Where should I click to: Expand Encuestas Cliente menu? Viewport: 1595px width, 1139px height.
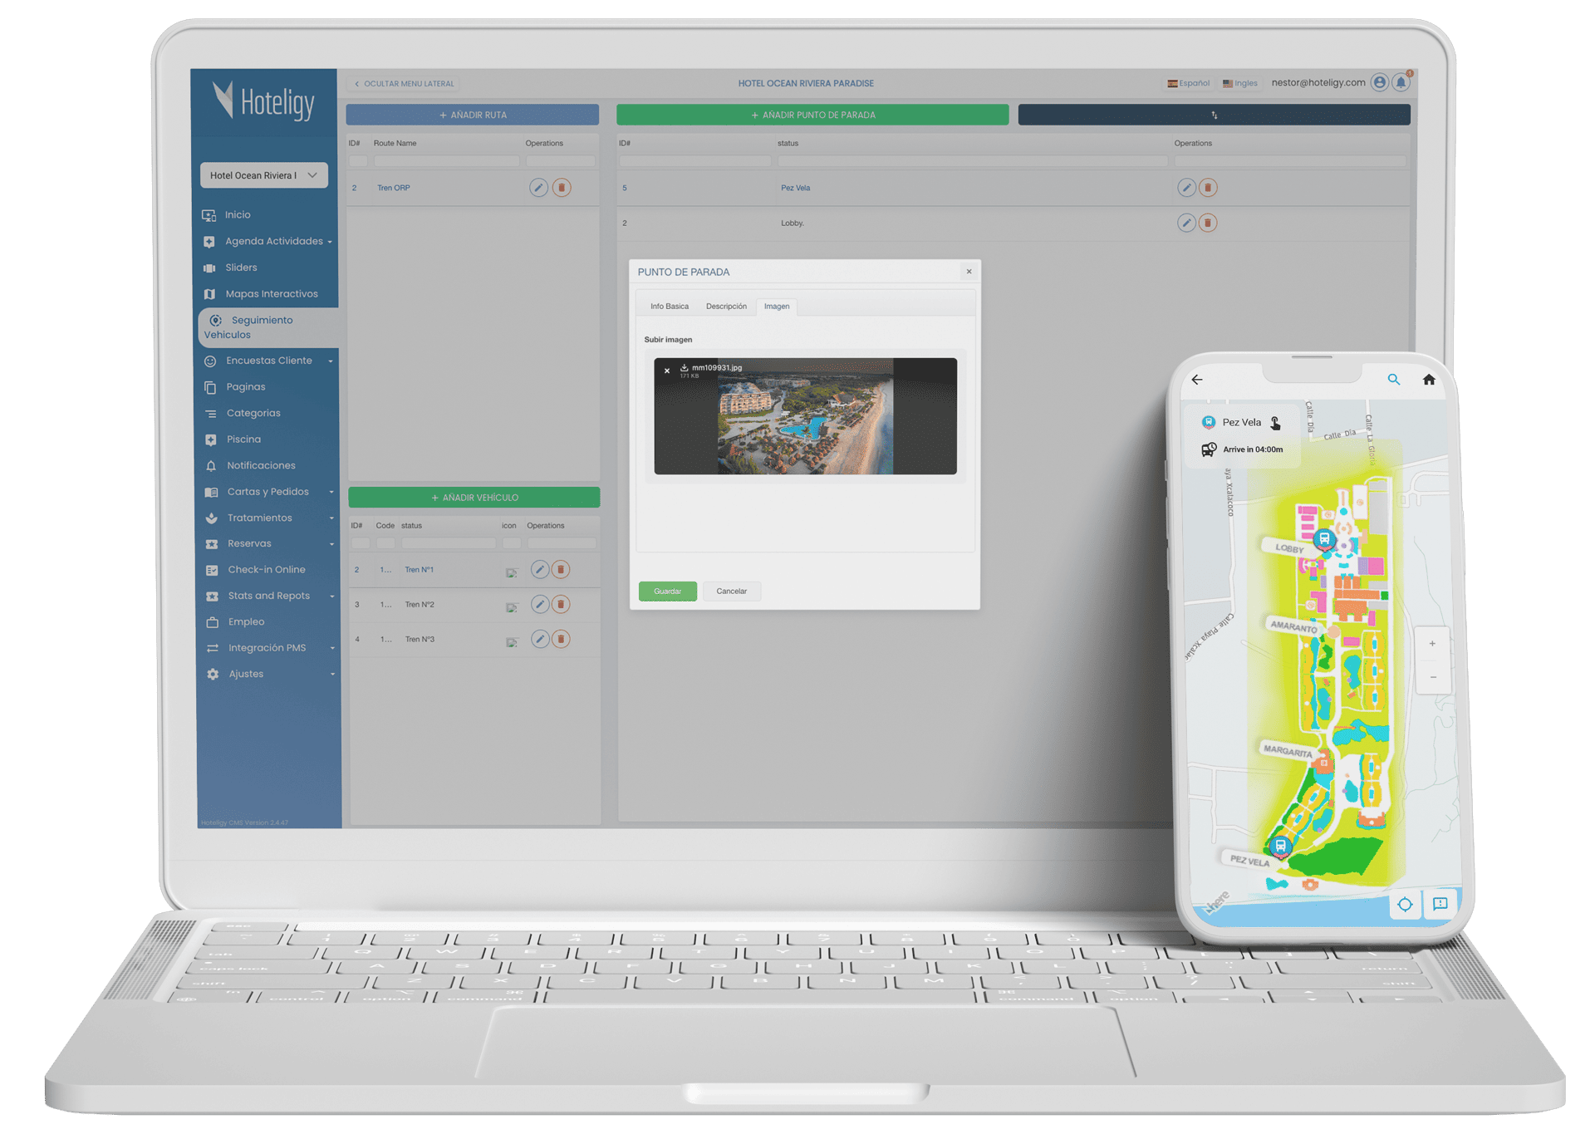click(x=269, y=361)
